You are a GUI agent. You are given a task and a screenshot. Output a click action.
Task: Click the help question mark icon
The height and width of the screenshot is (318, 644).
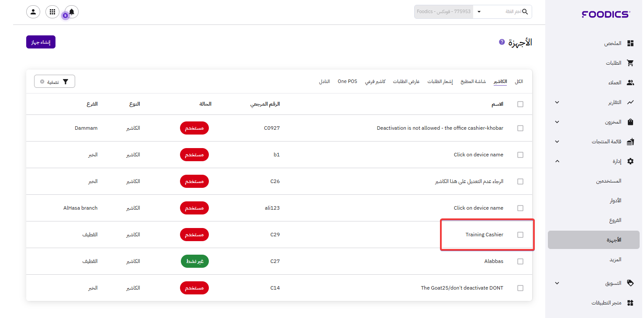coord(502,42)
